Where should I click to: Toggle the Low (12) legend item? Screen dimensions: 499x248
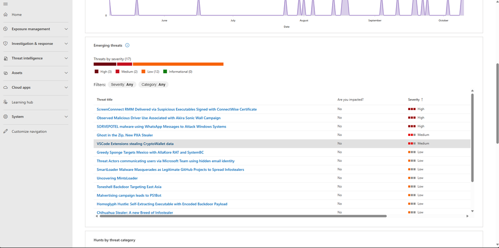[x=150, y=72]
